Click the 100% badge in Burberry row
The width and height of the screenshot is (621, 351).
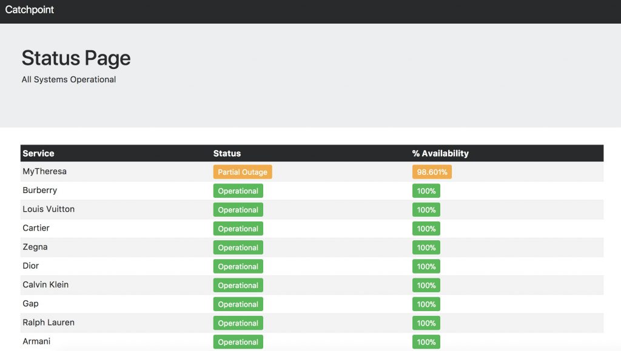coord(426,191)
